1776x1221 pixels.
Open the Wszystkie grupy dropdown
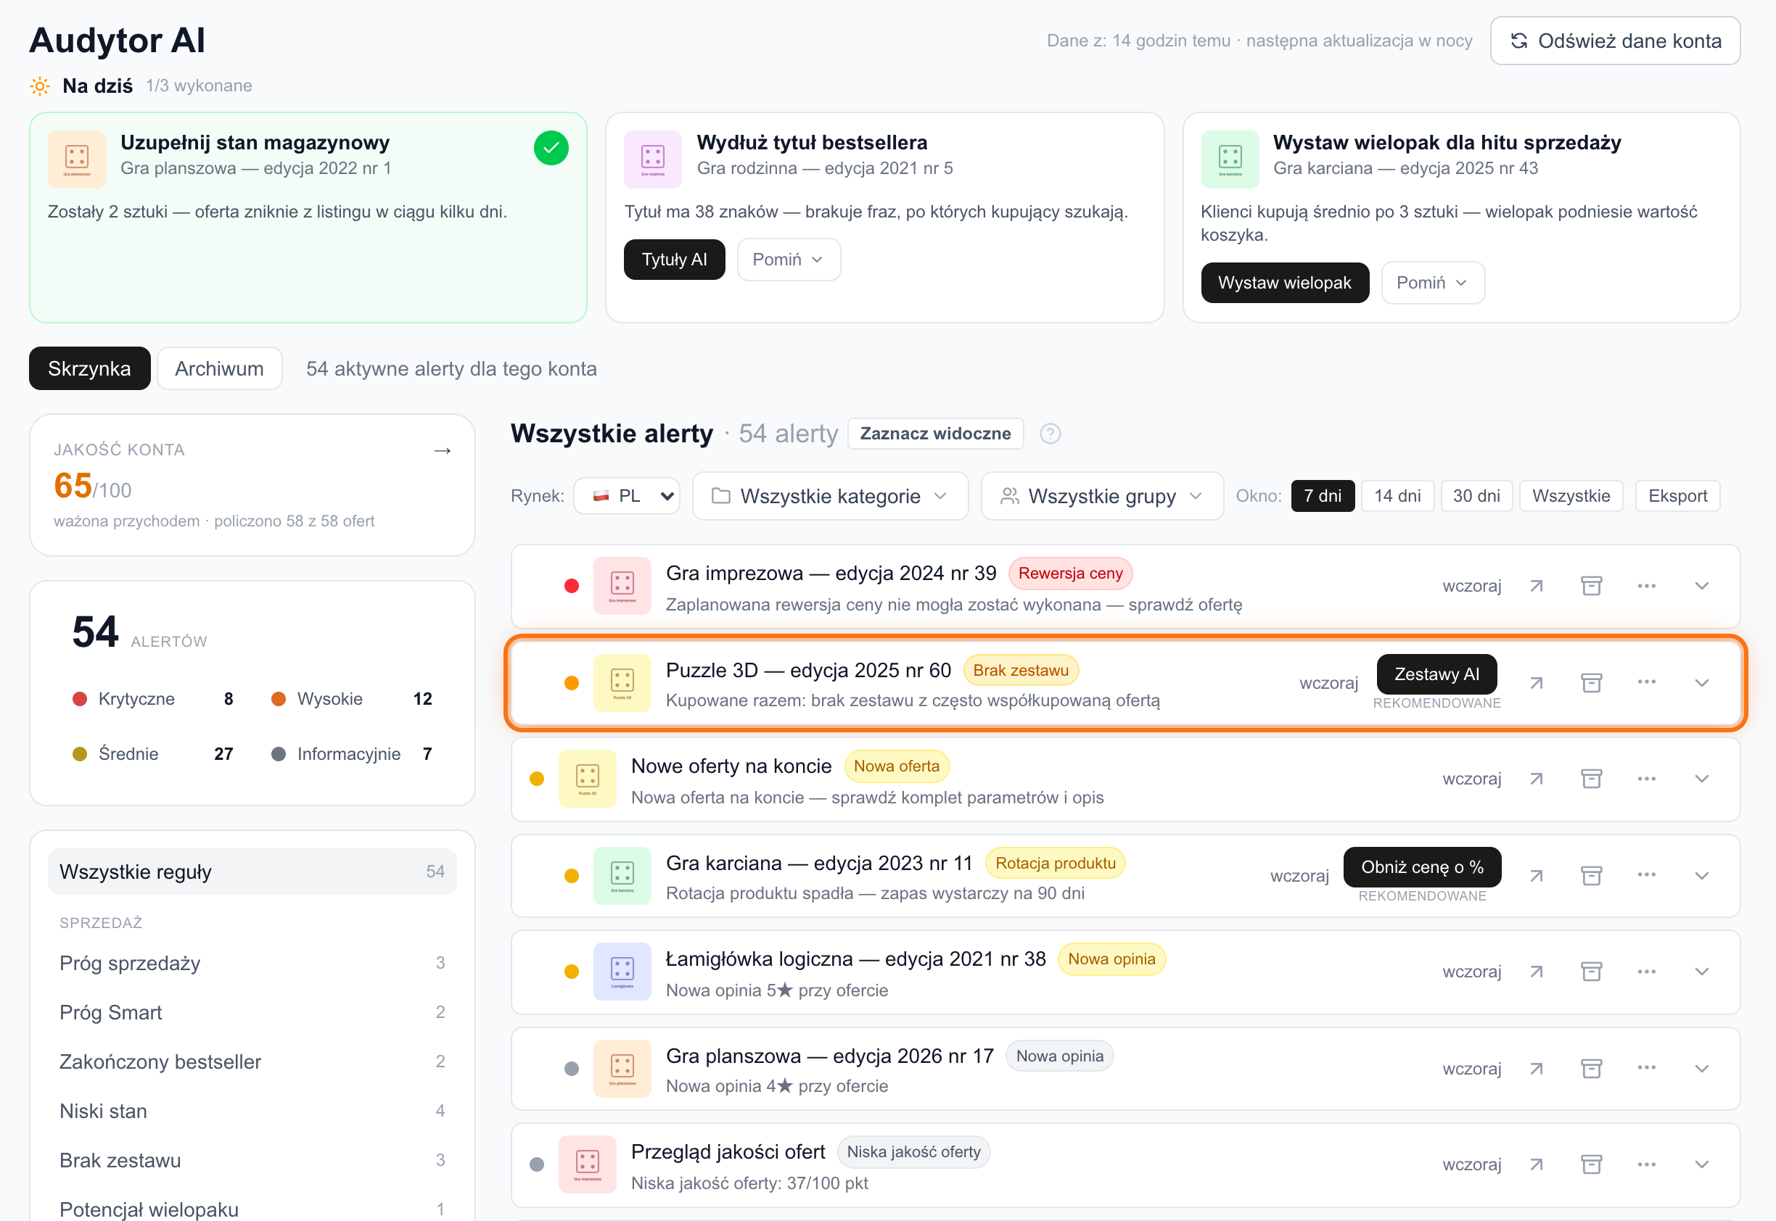click(x=1101, y=496)
